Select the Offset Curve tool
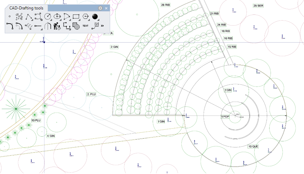This screenshot has width=304, height=174. click(x=19, y=26)
